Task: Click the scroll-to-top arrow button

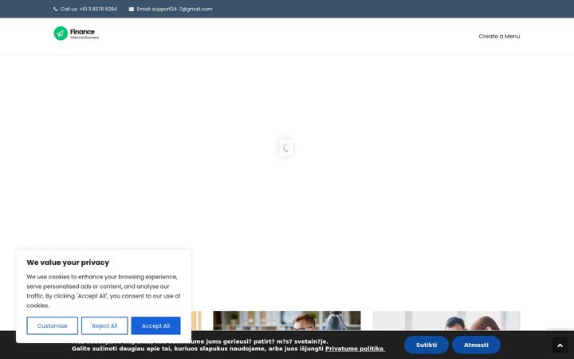Action: tap(560, 345)
